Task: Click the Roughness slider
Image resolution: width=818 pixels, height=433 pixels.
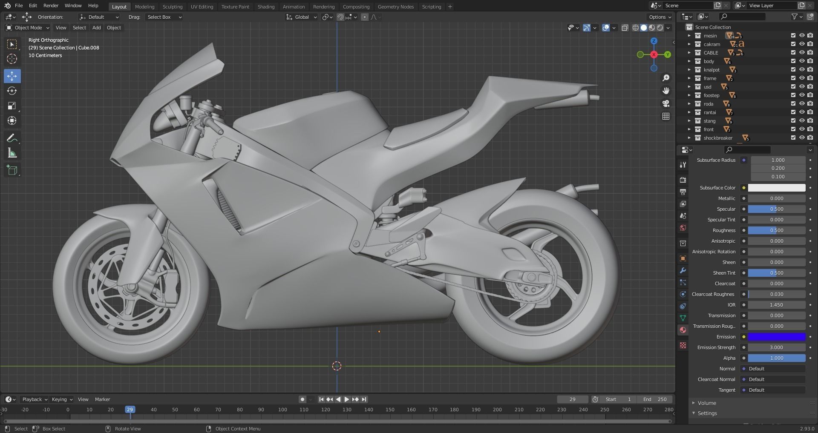Action: coord(777,230)
